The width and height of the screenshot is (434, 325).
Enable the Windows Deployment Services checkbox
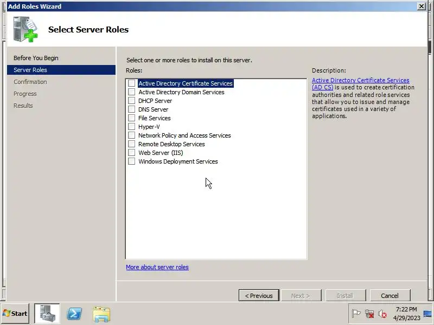pos(131,161)
